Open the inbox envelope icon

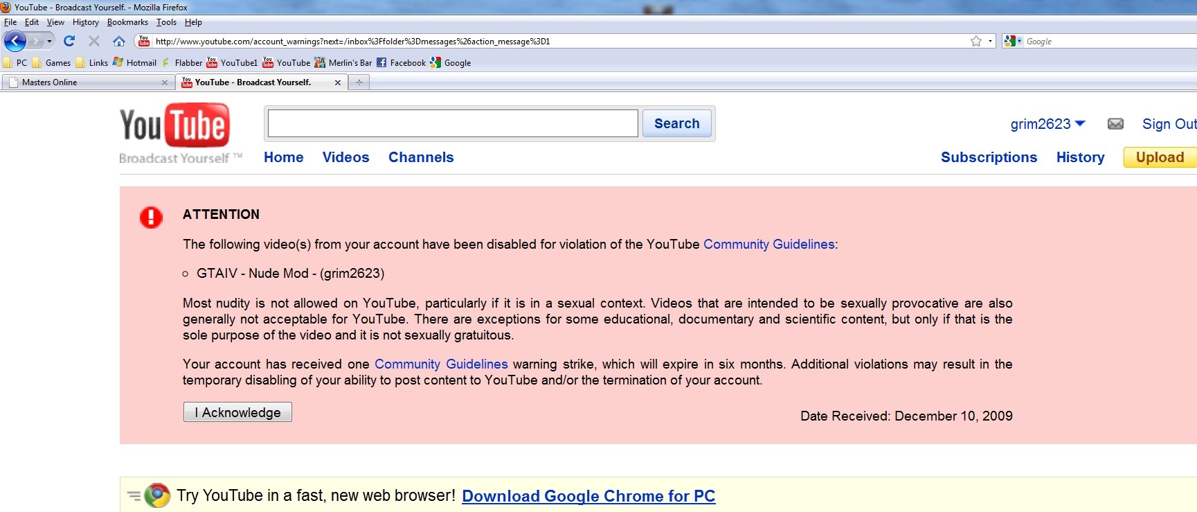point(1115,124)
